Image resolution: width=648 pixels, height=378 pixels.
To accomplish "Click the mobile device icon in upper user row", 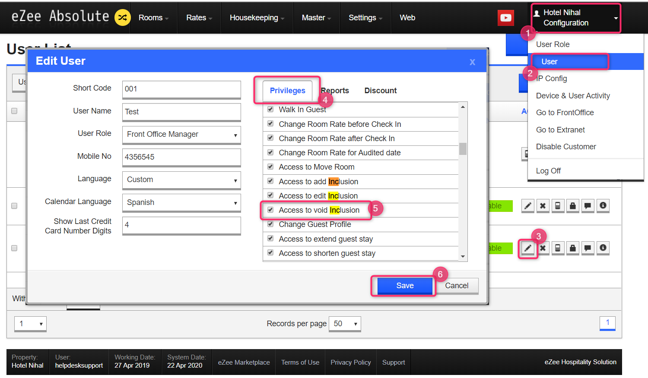I will coord(558,206).
